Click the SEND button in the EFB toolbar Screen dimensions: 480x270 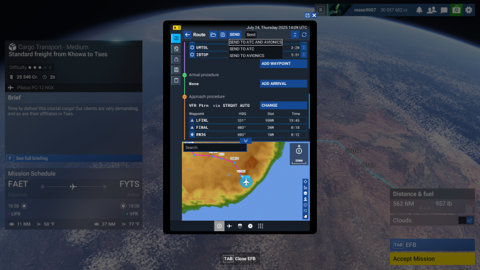coord(234,34)
